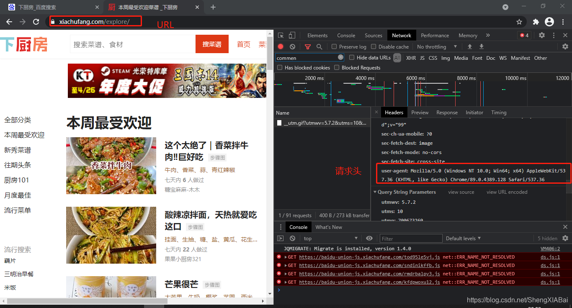Close the request details pane
Image resolution: width=572 pixels, height=308 pixels.
pos(376,112)
